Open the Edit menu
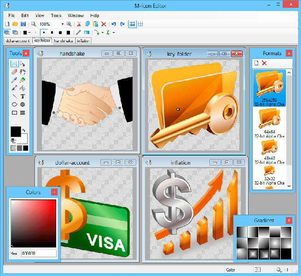 [25, 16]
